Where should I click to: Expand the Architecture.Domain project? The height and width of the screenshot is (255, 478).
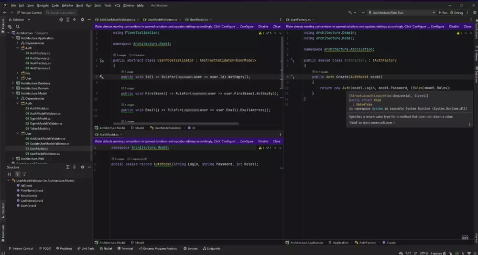[13, 88]
